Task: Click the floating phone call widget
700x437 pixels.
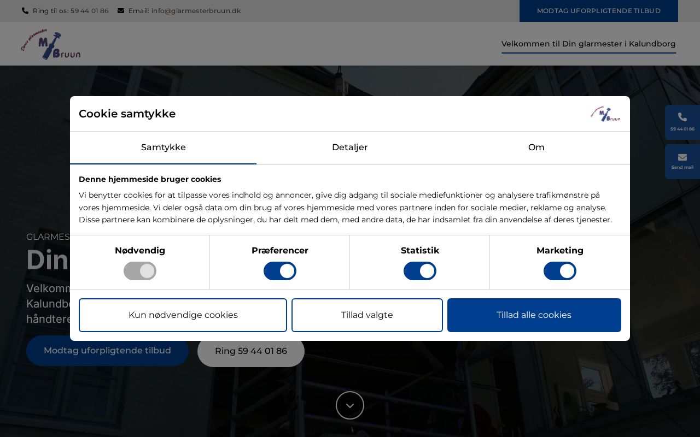Action: (x=682, y=122)
